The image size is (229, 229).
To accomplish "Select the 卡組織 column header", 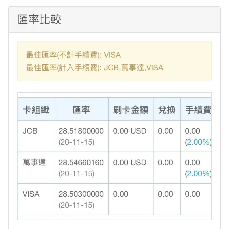I will (x=36, y=110).
